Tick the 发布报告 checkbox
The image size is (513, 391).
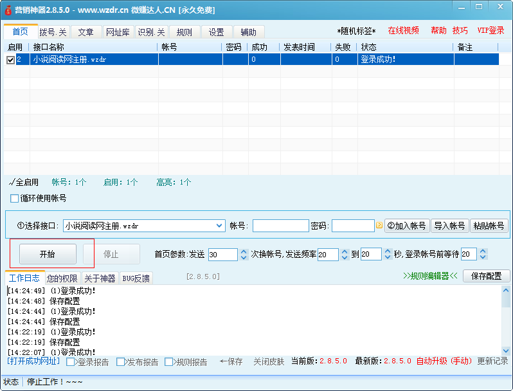point(121,362)
